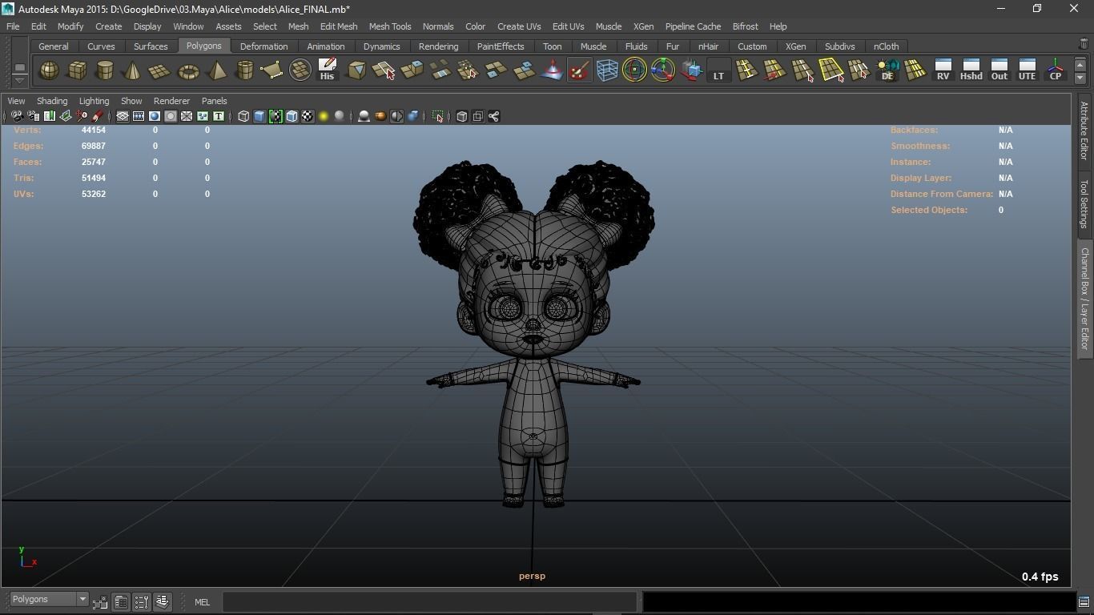Image resolution: width=1094 pixels, height=615 pixels.
Task: Open the Polygons menu set dropdown
Action: (x=49, y=599)
